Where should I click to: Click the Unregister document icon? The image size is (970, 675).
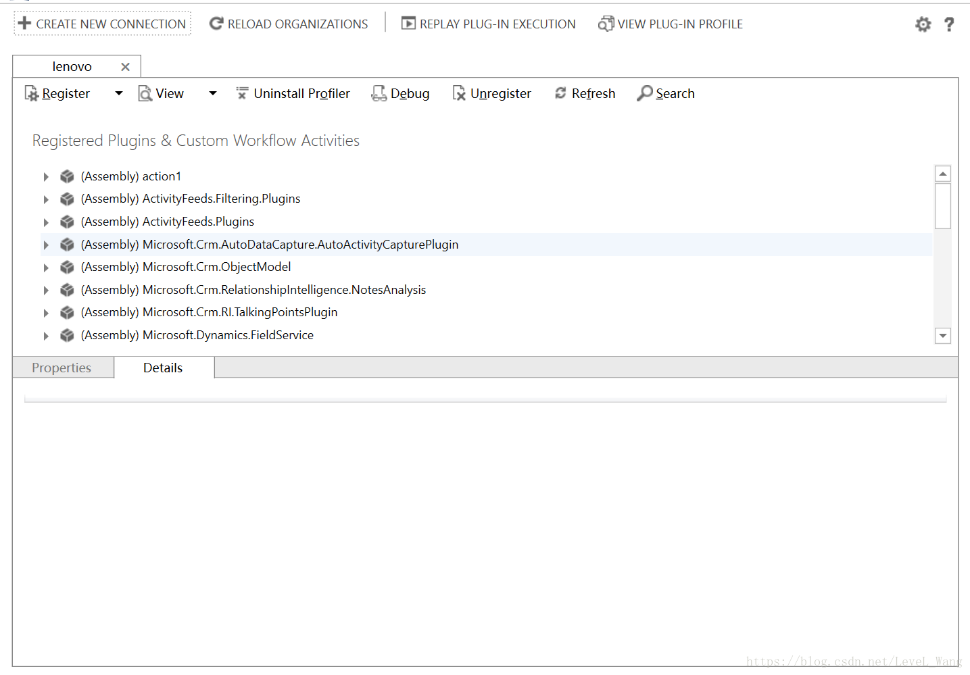click(459, 93)
